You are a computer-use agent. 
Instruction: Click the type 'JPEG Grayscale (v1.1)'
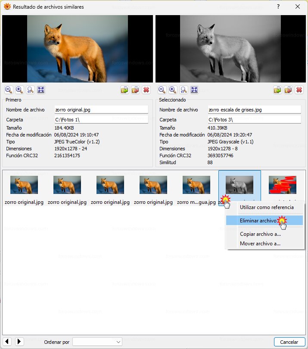230,142
